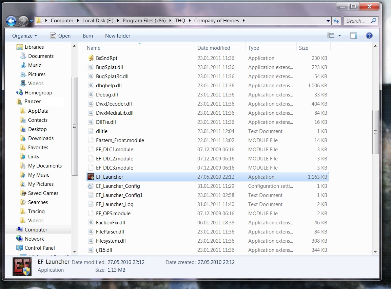This screenshot has height=289, width=391.
Task: Click the ijl15.dll file icon
Action: 91,250
